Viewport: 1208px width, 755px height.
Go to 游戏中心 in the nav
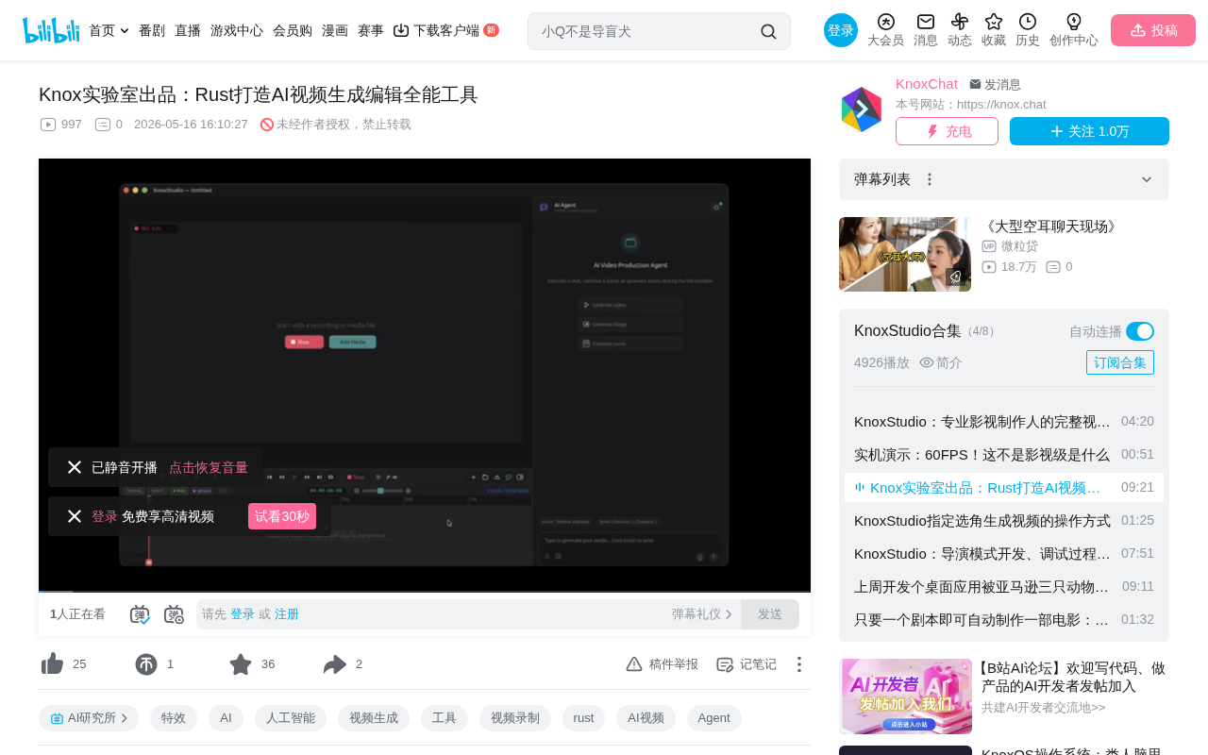(237, 30)
